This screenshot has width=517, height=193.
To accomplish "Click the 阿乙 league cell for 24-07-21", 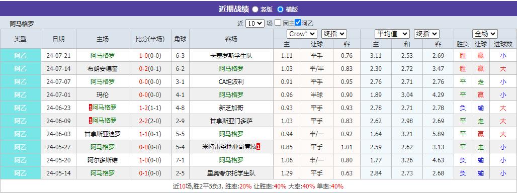I will point(21,56).
